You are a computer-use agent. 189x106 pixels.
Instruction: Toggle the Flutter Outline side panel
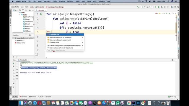[178, 24]
